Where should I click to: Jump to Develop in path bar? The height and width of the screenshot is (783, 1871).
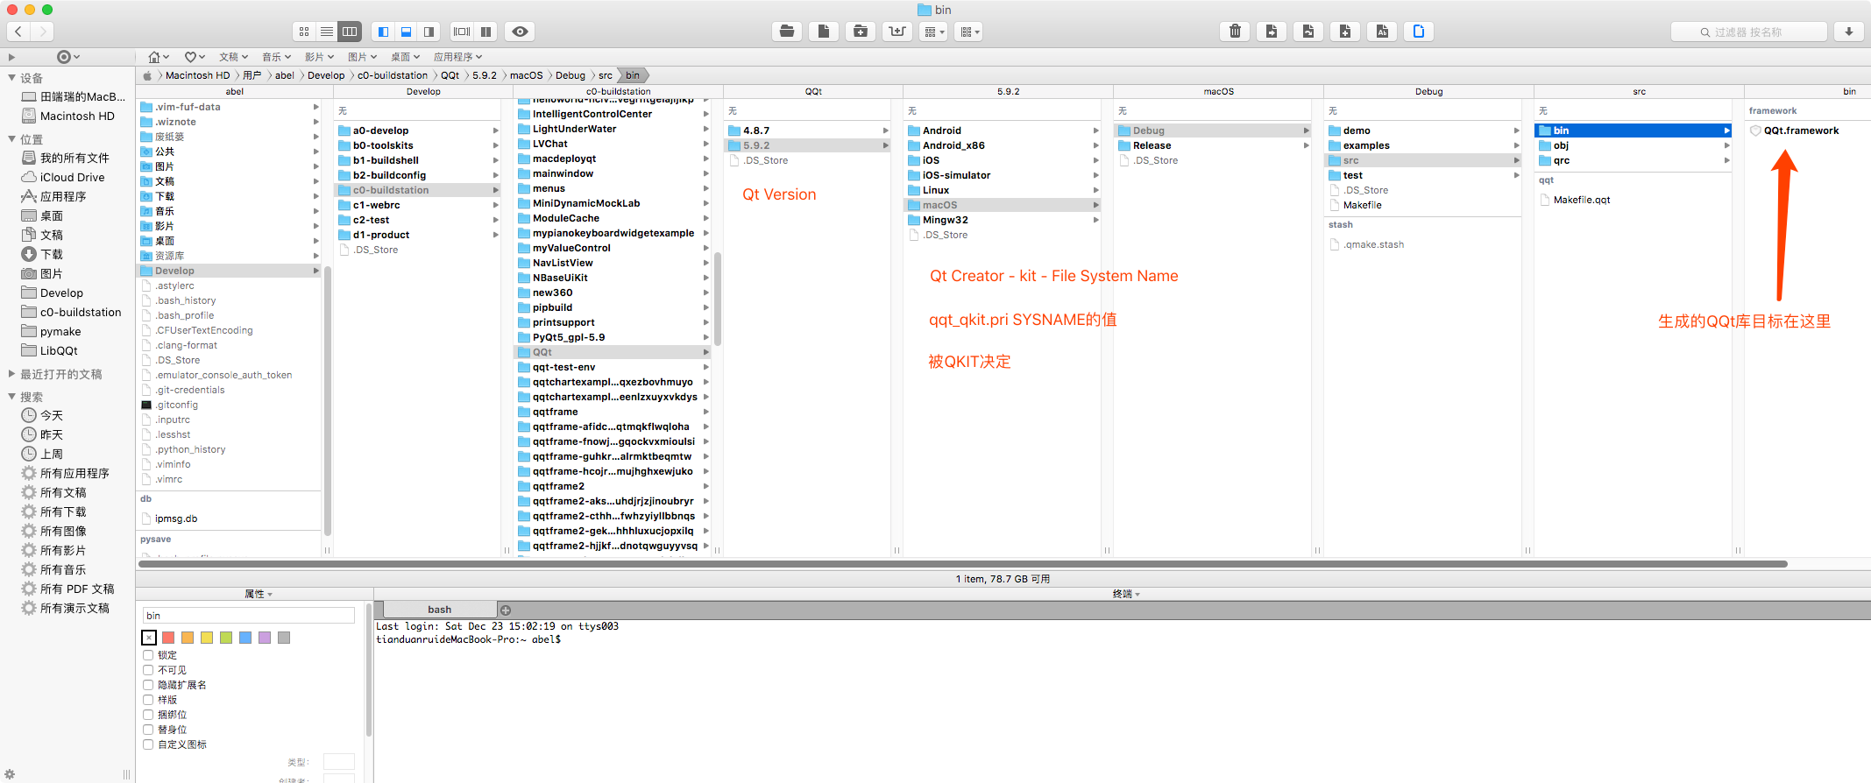click(326, 75)
